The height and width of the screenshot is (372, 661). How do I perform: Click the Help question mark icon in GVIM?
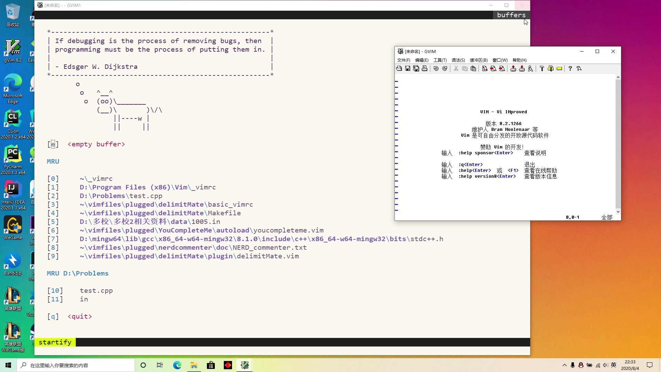click(x=570, y=69)
